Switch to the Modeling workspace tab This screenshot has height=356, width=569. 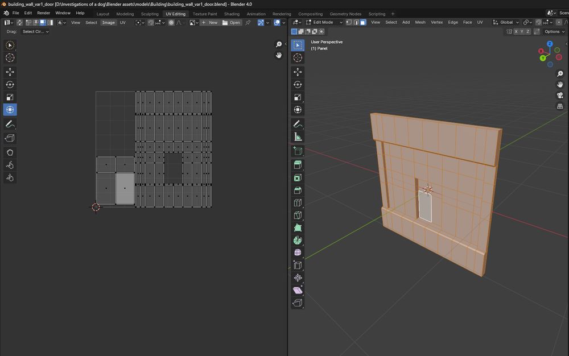click(x=125, y=14)
